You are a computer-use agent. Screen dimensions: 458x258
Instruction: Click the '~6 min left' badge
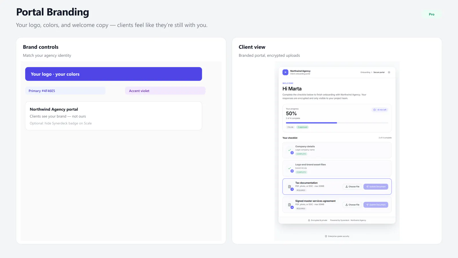tap(380, 110)
